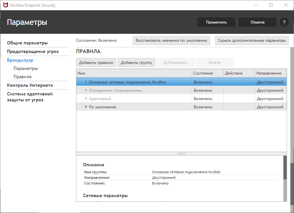This screenshot has height=213, width=294.
Task: Select row Определено пользователем
Action: click(x=181, y=90)
